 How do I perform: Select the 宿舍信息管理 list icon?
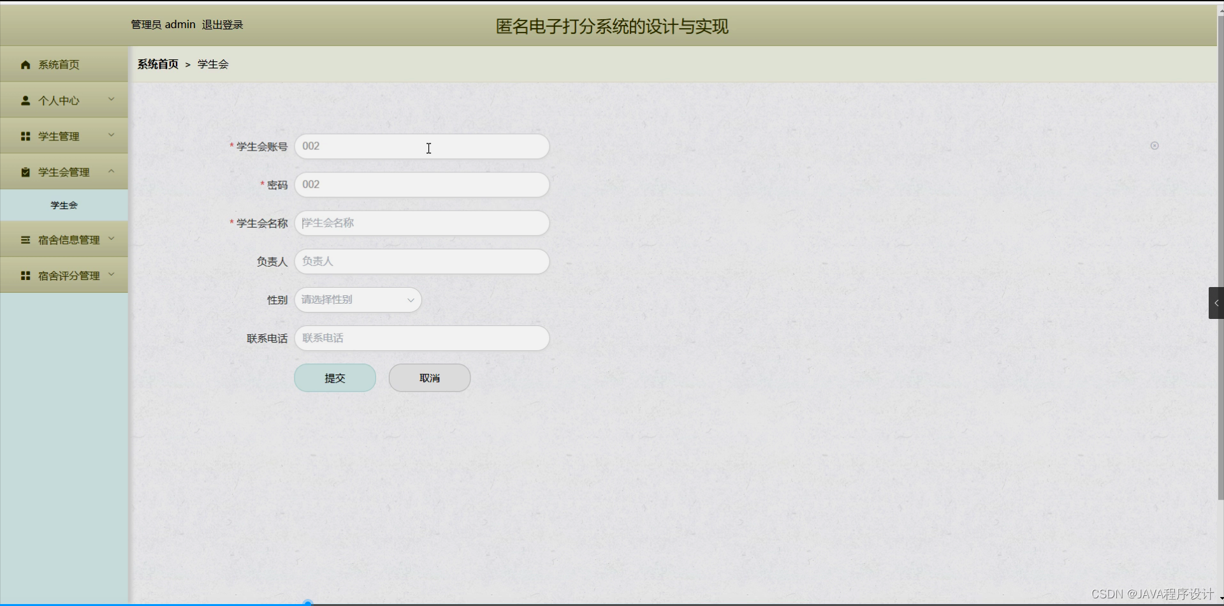[25, 239]
